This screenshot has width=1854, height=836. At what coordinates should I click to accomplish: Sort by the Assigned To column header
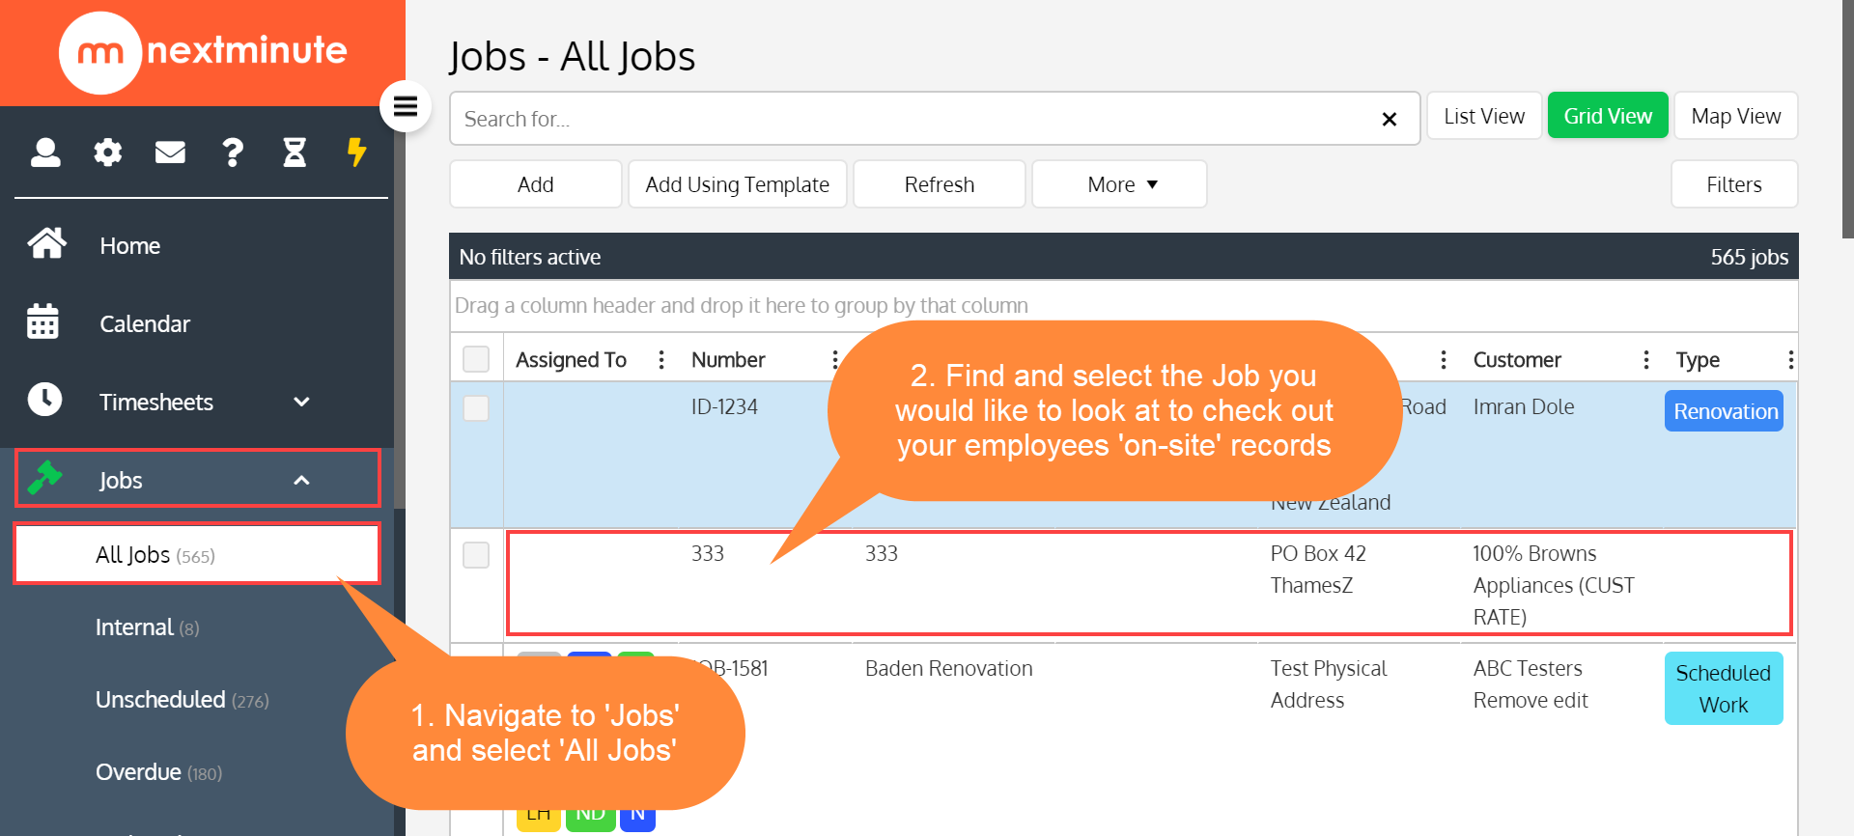pyautogui.click(x=571, y=360)
